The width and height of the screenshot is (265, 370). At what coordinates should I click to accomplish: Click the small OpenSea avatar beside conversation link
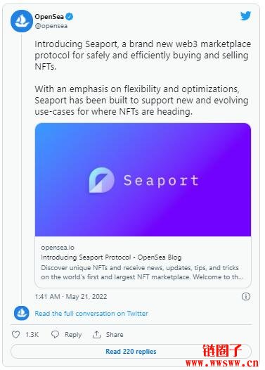tap(22, 313)
